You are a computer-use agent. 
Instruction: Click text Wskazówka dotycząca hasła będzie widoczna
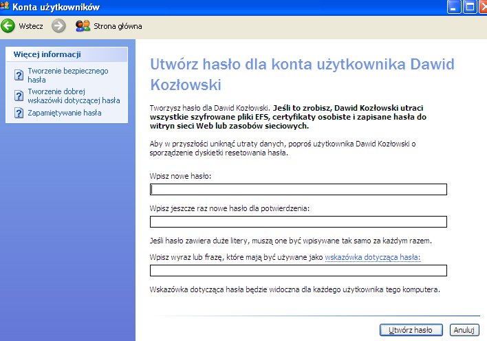coord(295,289)
